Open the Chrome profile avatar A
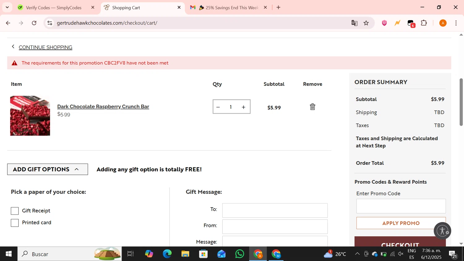 pyautogui.click(x=443, y=23)
